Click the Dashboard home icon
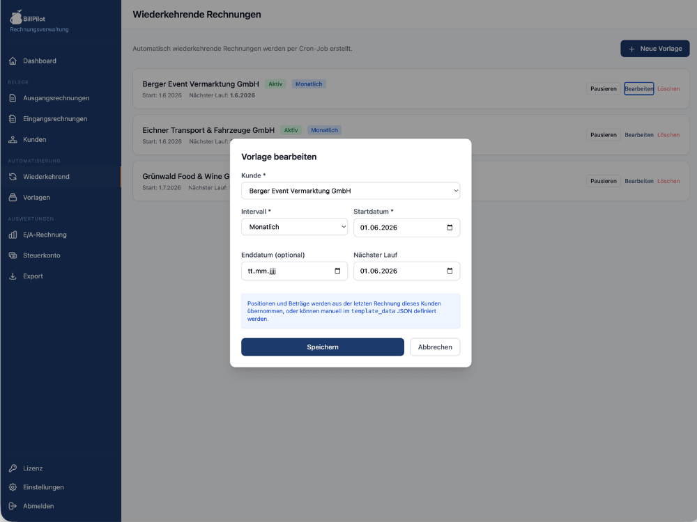 [13, 61]
